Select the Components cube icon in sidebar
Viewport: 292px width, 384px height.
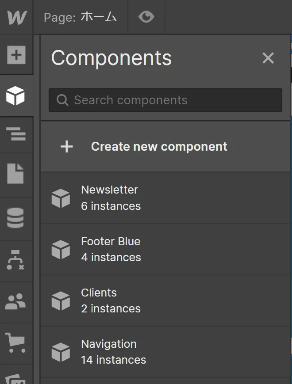16,95
